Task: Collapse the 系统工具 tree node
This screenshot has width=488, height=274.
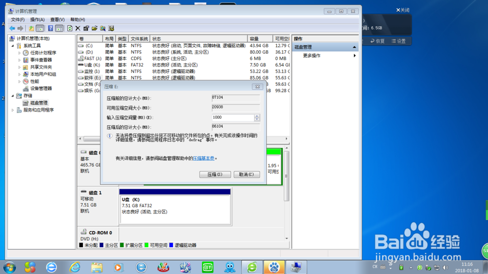Action: (x=13, y=46)
